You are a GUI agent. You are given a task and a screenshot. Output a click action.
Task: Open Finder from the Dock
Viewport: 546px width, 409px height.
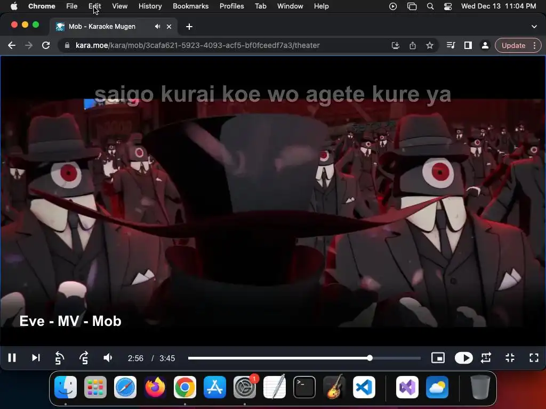(66, 387)
